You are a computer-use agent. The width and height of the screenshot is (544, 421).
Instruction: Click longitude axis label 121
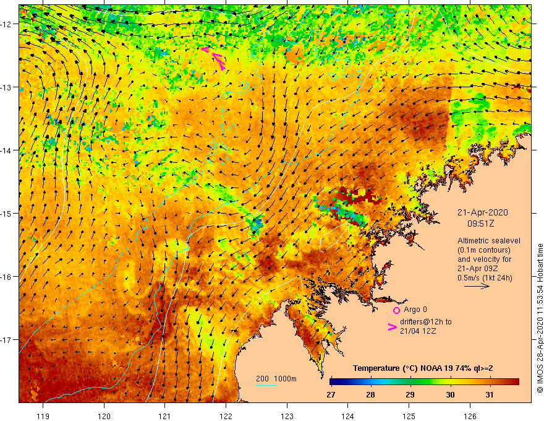[165, 416]
